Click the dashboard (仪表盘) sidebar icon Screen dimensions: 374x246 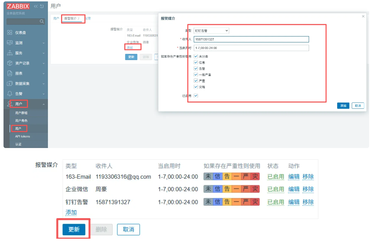click(x=10, y=33)
